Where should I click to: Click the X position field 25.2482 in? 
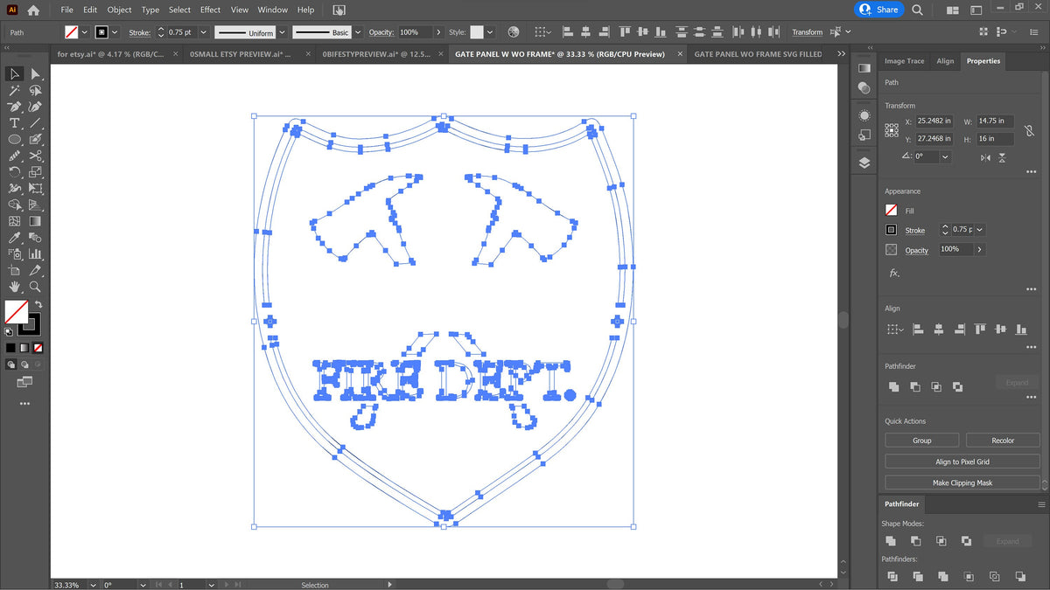[935, 121]
